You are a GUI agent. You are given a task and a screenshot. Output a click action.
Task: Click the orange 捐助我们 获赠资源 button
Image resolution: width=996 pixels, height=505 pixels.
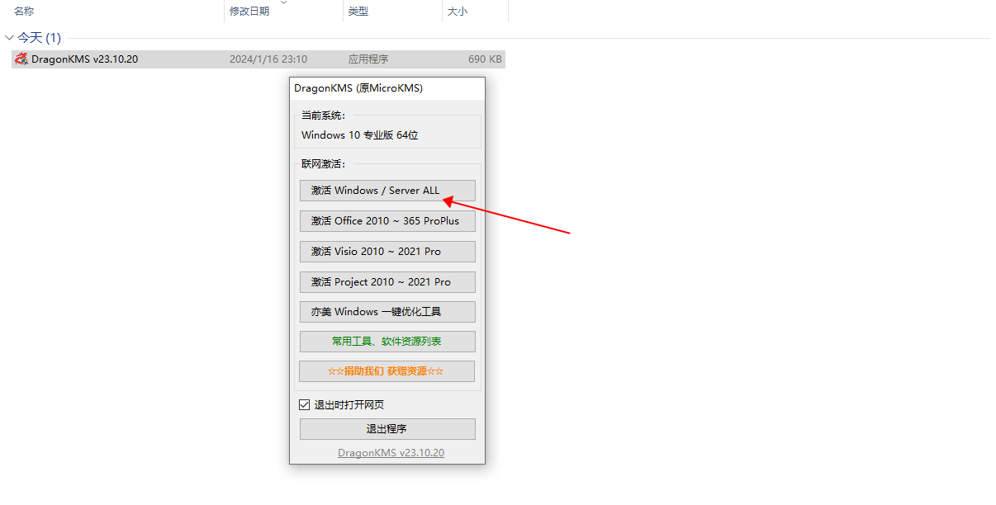point(387,371)
